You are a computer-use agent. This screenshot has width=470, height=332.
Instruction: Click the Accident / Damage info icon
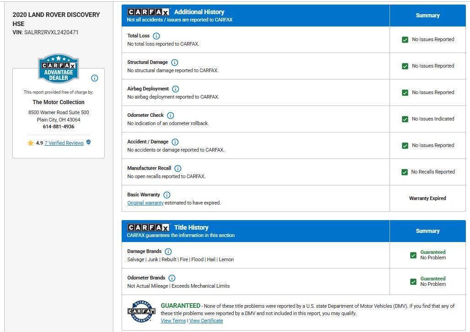(175, 142)
